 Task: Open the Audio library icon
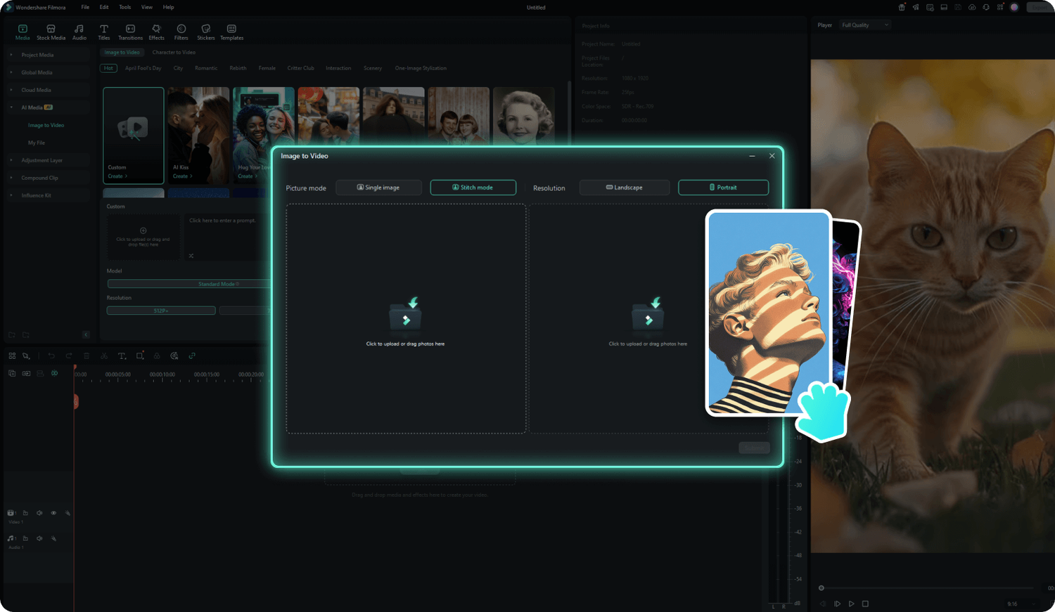(x=79, y=32)
